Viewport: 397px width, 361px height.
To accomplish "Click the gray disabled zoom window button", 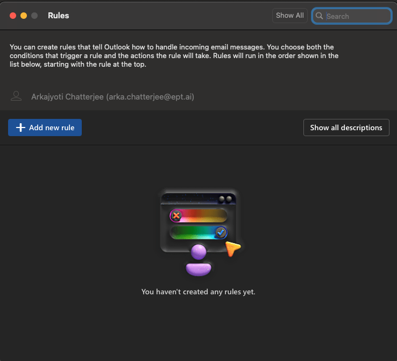I will [34, 16].
